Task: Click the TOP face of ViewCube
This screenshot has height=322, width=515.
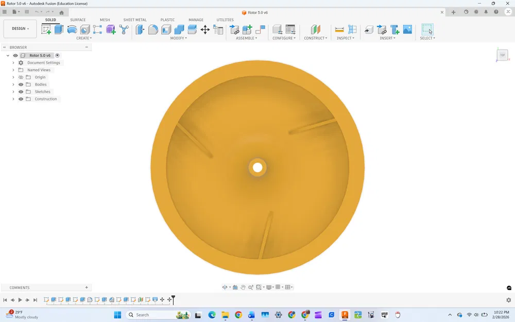Action: click(502, 55)
